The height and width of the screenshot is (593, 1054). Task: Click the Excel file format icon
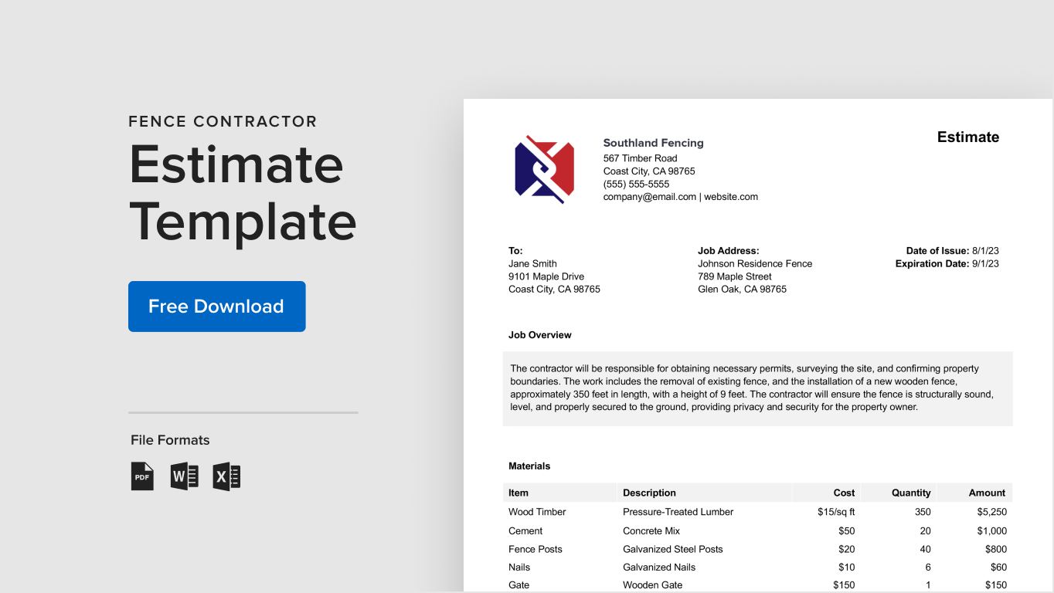pos(226,476)
